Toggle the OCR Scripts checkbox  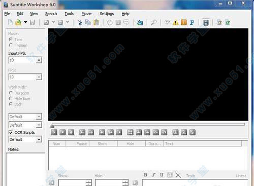click(11, 132)
